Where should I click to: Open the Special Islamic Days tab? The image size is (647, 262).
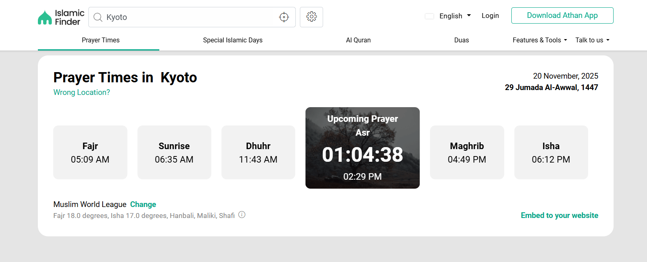233,40
